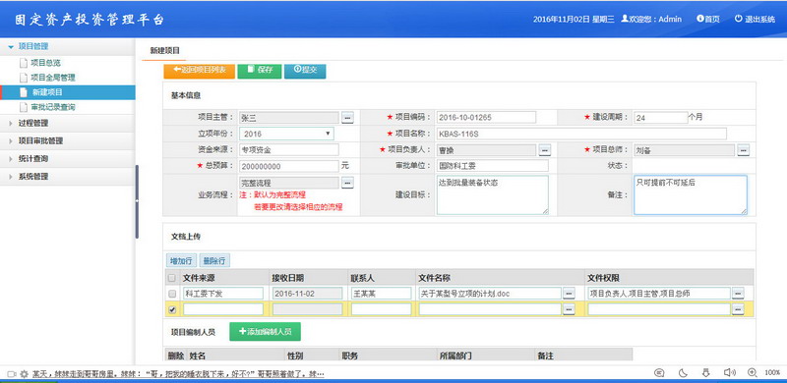The height and width of the screenshot is (383, 787).
Task: Click the 审批单位 input field
Action: (x=493, y=166)
